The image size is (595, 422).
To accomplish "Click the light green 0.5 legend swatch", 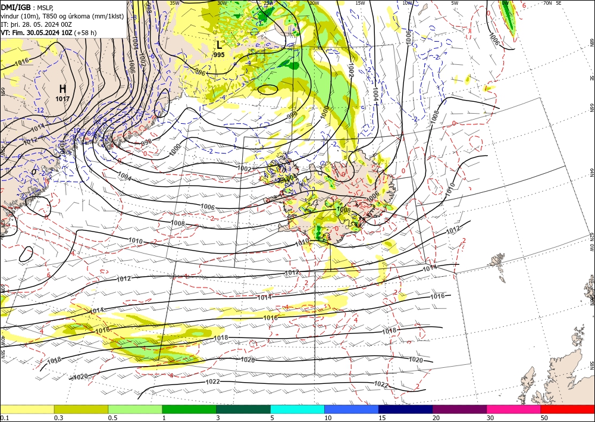I will (135, 409).
